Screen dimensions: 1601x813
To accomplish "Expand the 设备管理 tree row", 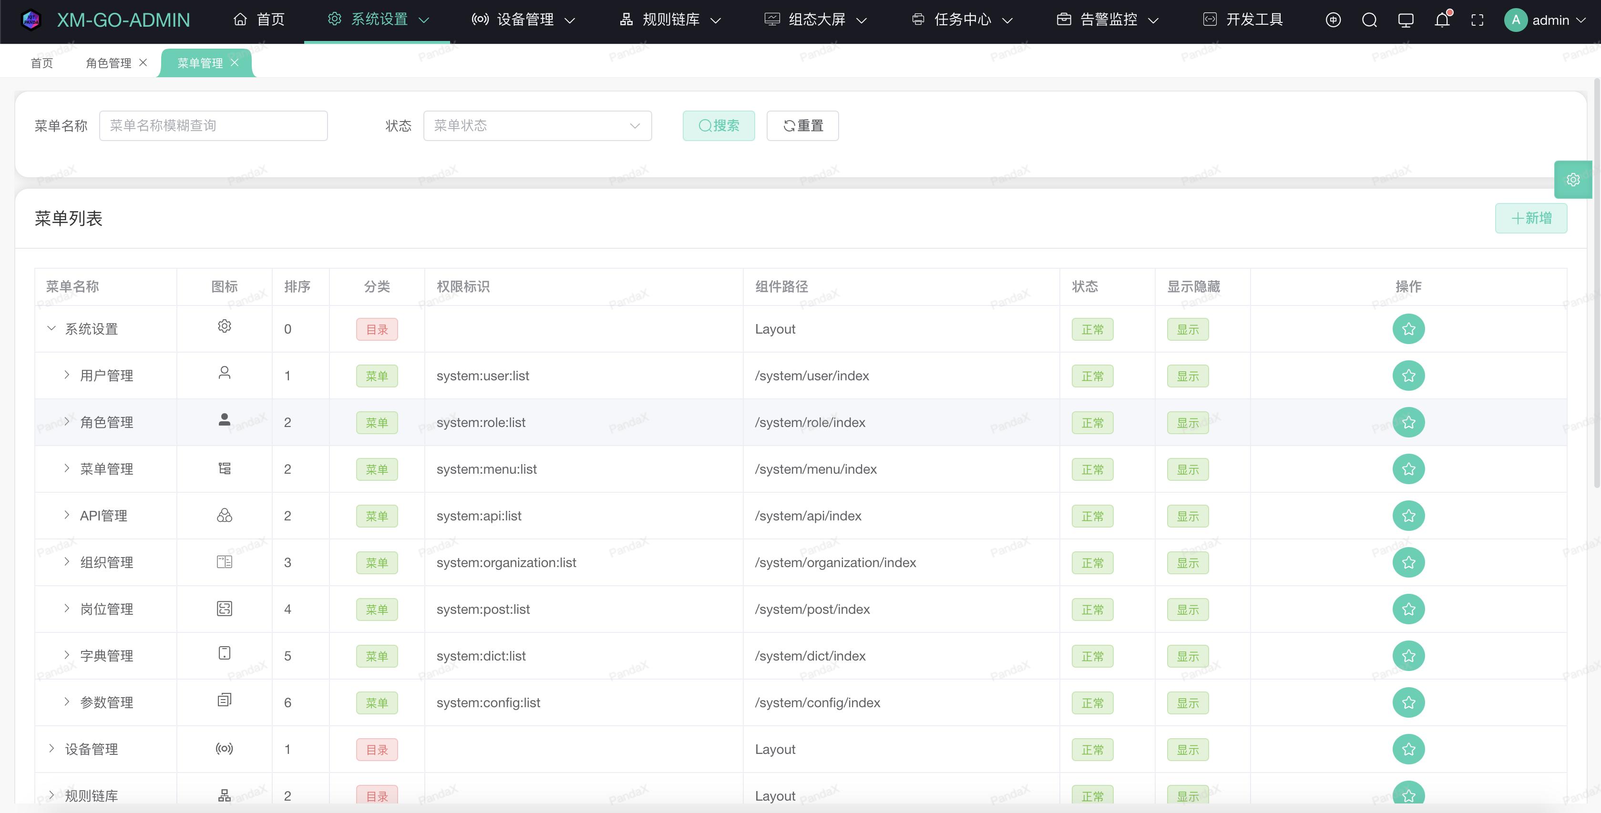I will [x=51, y=748].
